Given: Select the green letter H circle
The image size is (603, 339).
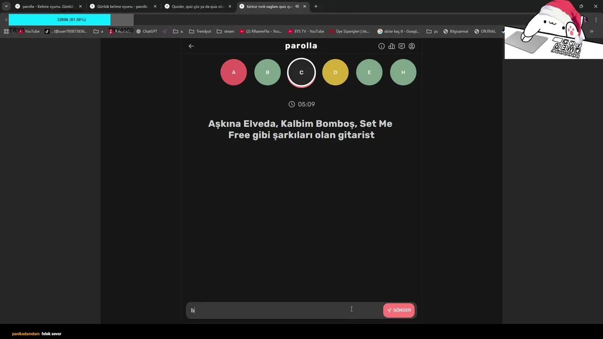Looking at the screenshot, I should (x=403, y=73).
